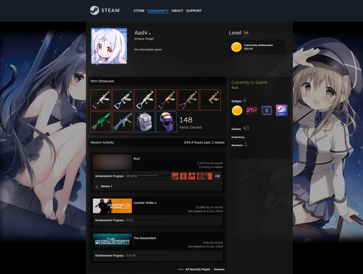Click the Rust achievement progress bar
The height and width of the screenshot is (274, 363).
[x=154, y=176]
